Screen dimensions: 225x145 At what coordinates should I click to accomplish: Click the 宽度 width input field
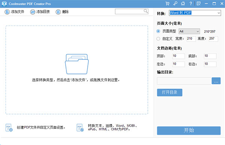pyautogui.click(x=191, y=39)
